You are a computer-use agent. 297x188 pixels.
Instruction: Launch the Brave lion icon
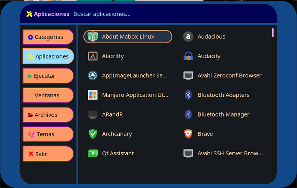pos(188,134)
